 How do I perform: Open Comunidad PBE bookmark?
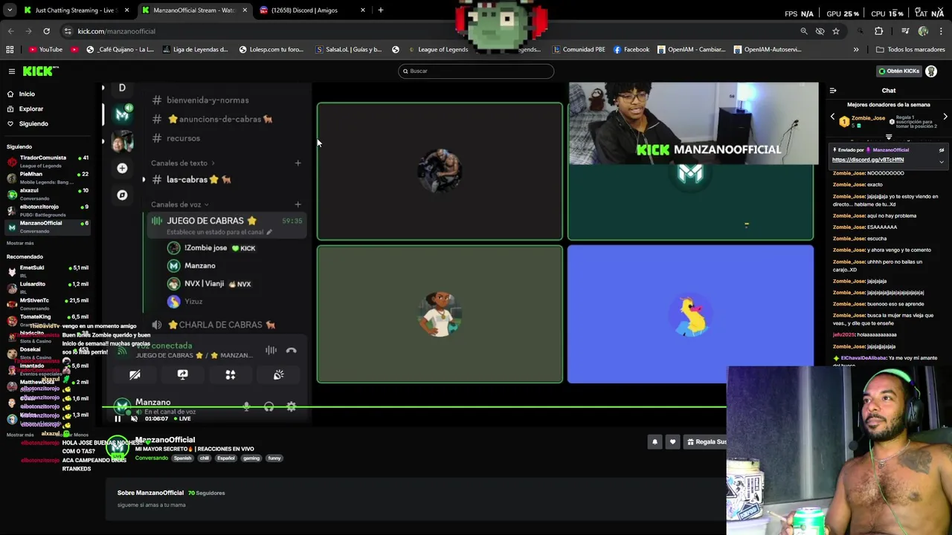click(579, 50)
